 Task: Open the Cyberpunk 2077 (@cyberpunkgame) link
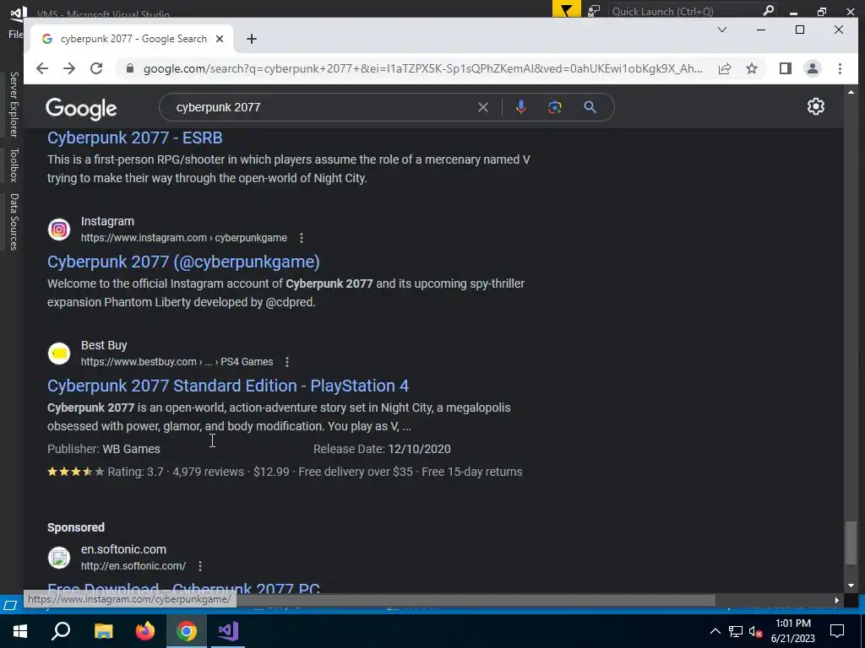pos(183,262)
